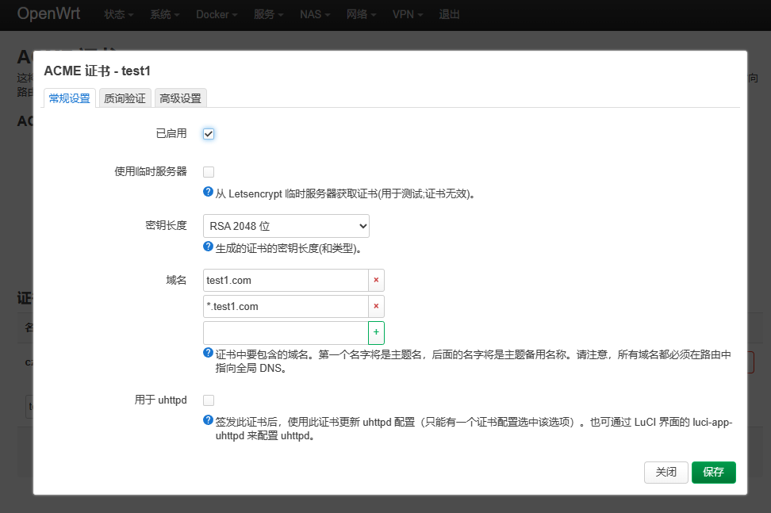
Task: Dismiss the dialog using 关闭 button
Action: point(666,472)
